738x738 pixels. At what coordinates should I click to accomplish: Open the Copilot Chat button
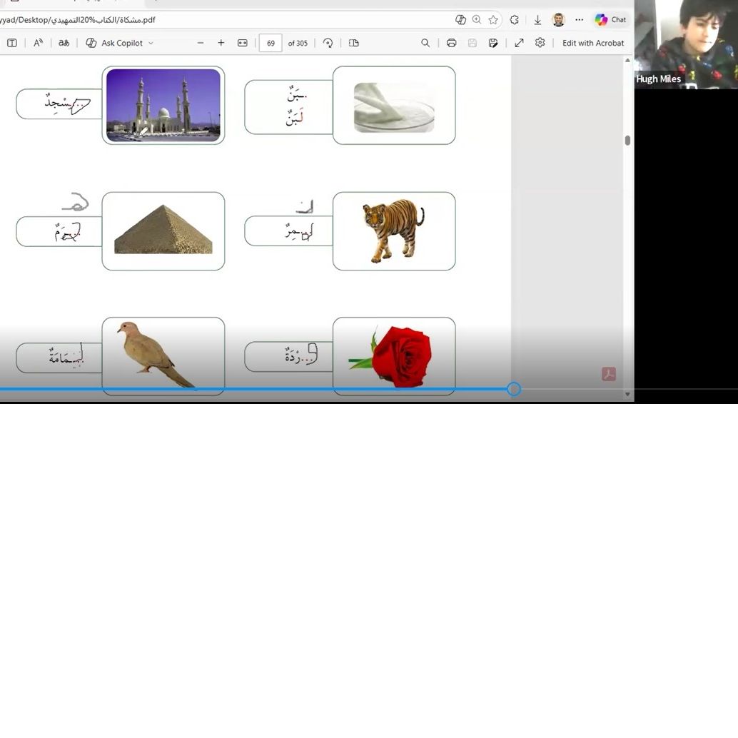[611, 20]
